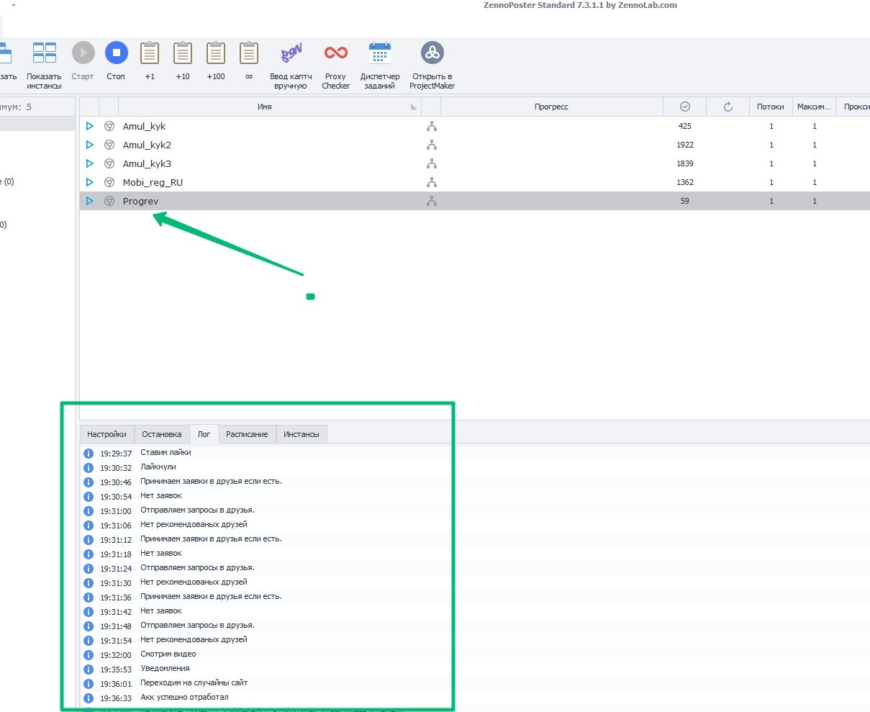The width and height of the screenshot is (870, 712).
Task: Open the Инстансы tab
Action: pyautogui.click(x=301, y=434)
